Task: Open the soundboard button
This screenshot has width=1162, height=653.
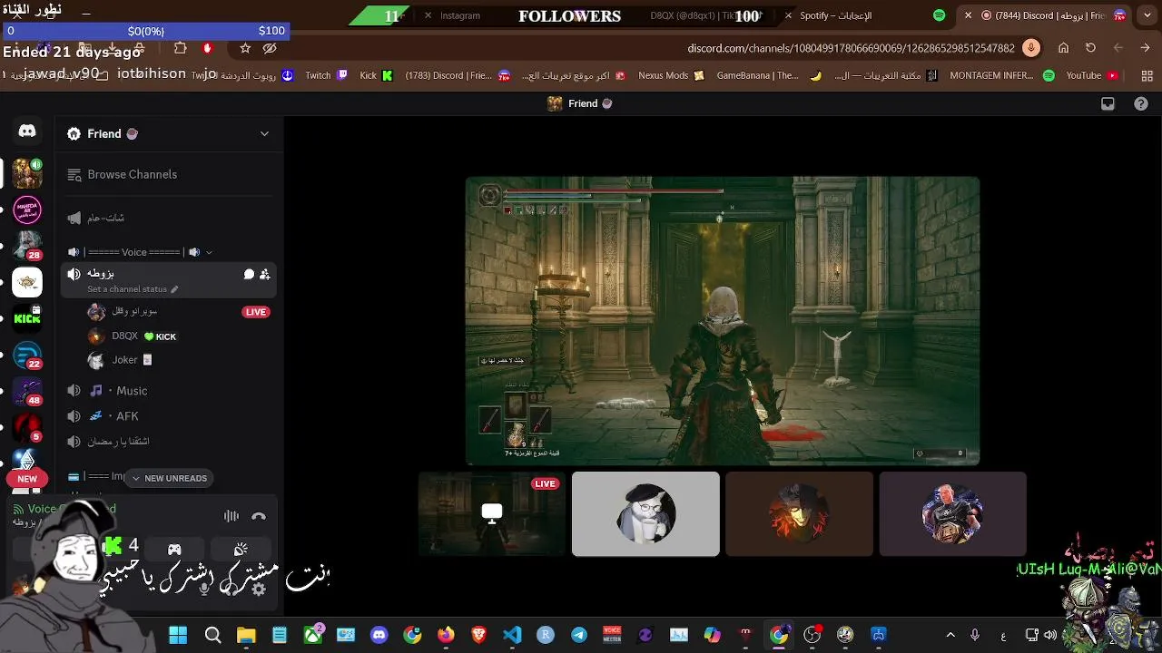Action: [241, 550]
